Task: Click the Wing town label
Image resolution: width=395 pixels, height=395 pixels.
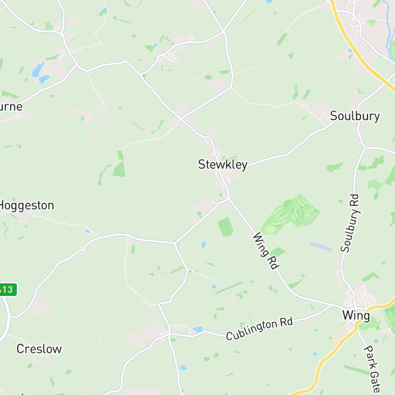Action: pos(356,316)
